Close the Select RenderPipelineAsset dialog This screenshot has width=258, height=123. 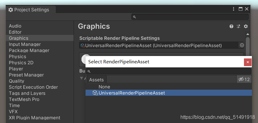point(248,62)
